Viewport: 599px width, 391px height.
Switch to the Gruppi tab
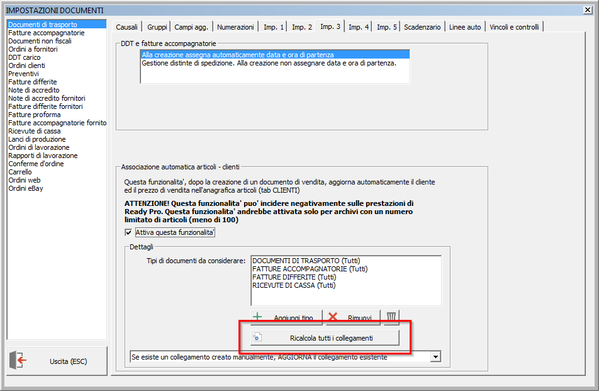157,27
